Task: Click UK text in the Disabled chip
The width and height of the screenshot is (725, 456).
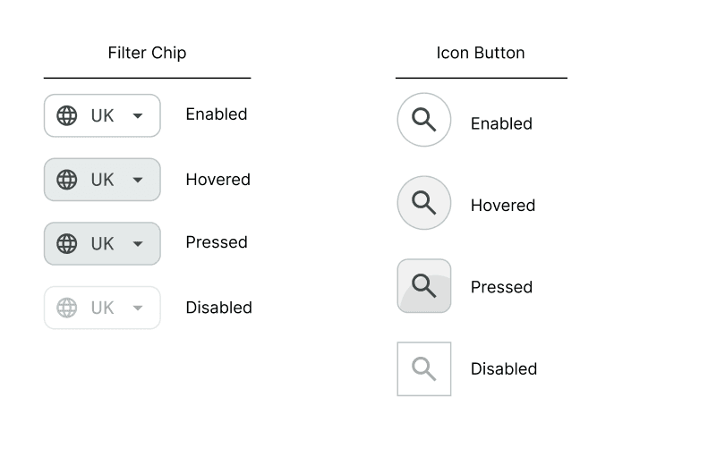Action: click(102, 308)
